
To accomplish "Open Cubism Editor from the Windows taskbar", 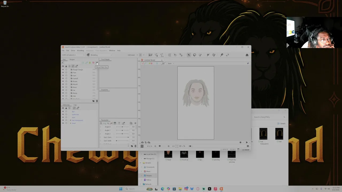I will pos(221,189).
